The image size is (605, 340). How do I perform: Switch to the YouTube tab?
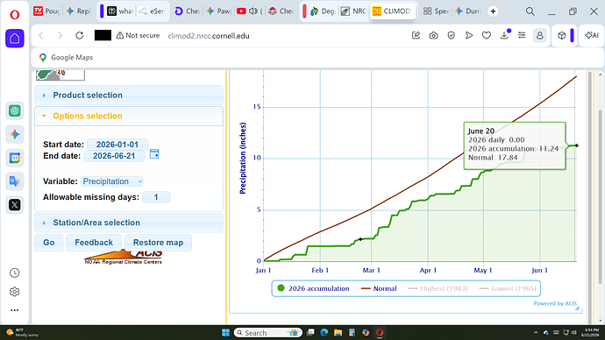point(249,11)
